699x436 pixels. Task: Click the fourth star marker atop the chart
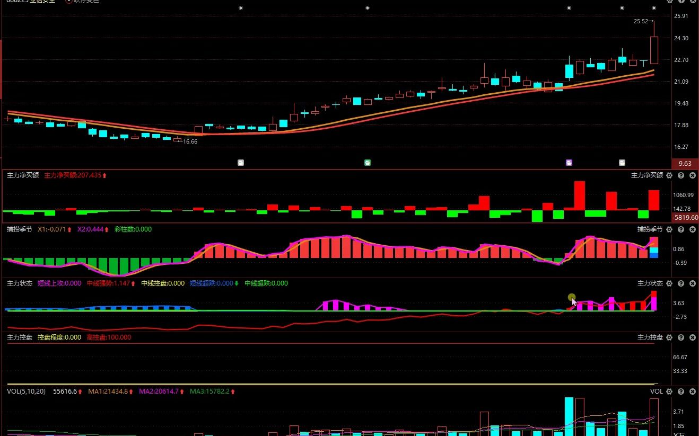click(x=622, y=8)
